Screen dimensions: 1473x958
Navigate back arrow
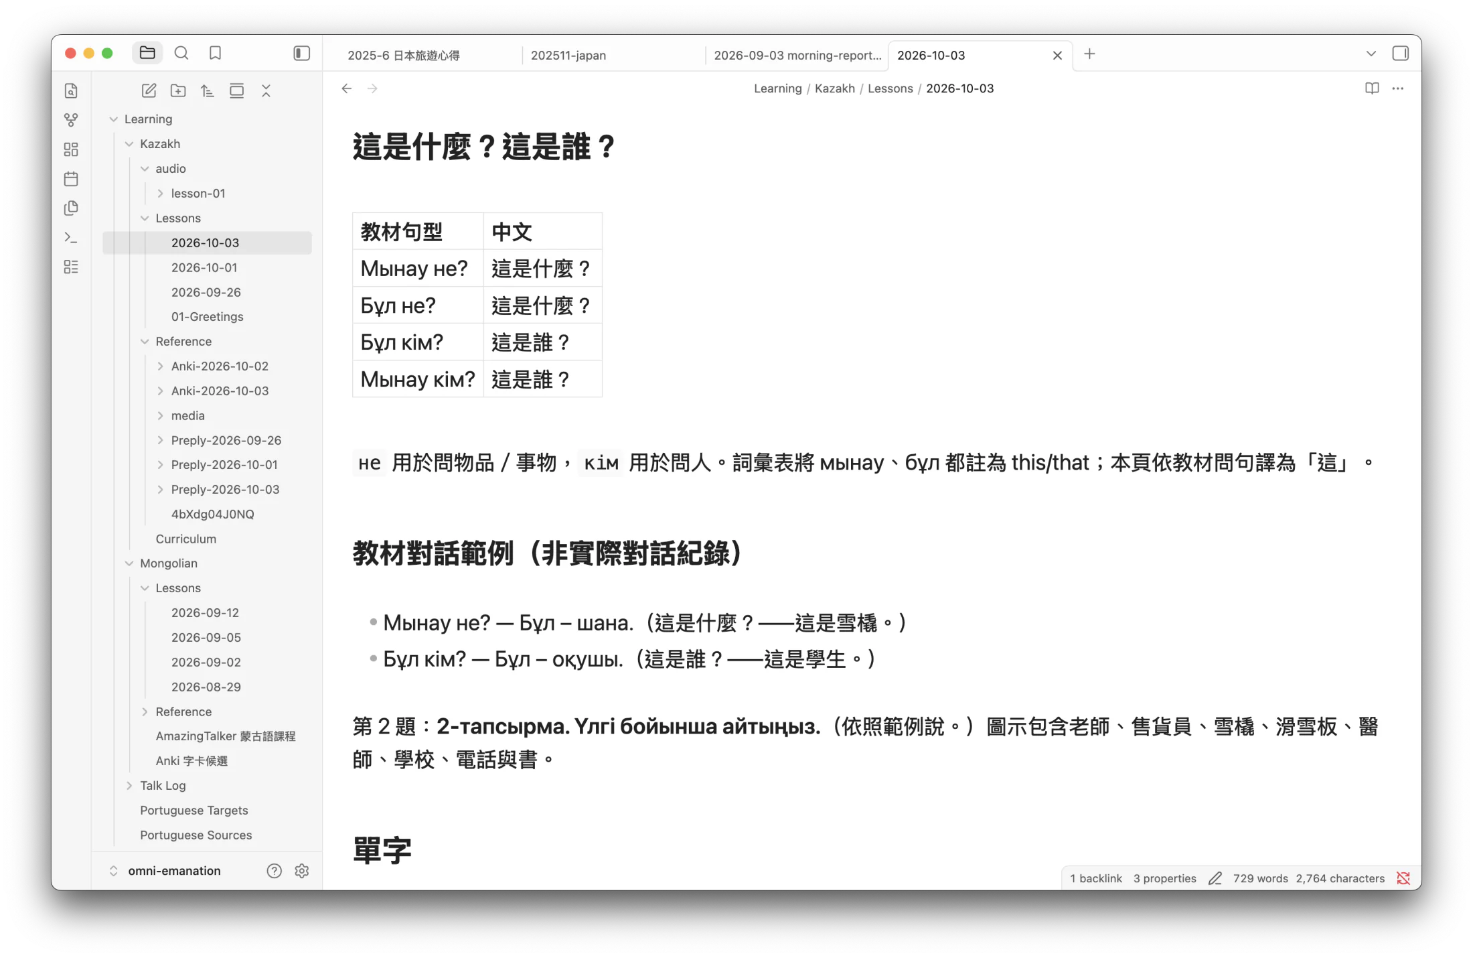point(347,88)
